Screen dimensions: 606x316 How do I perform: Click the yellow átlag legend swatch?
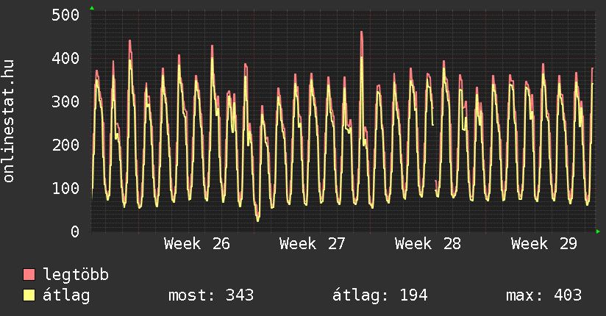tap(29, 295)
